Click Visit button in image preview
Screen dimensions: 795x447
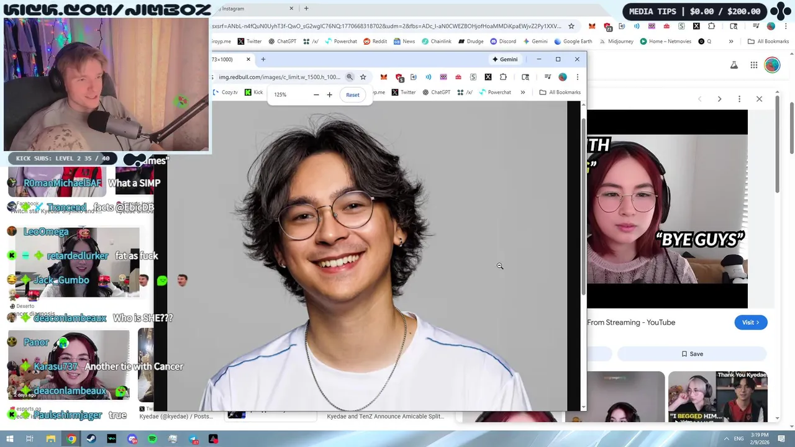tap(751, 322)
